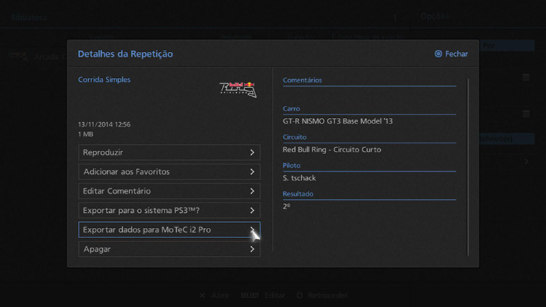This screenshot has width=546, height=307.
Task: Close the dialog with Fechar text
Action: 457,54
